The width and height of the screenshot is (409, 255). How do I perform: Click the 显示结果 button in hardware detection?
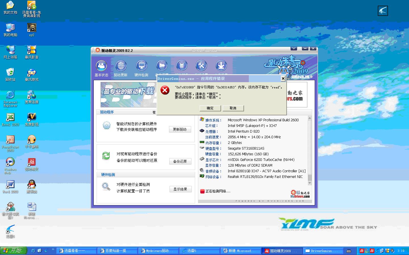coord(180,189)
